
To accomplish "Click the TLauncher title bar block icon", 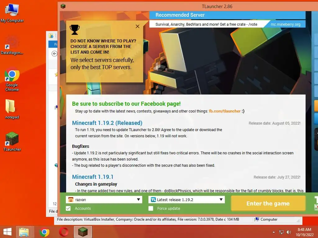I will point(63,6).
